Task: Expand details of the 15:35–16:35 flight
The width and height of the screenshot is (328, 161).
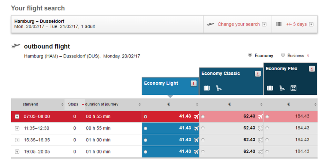Action: pos(17,140)
